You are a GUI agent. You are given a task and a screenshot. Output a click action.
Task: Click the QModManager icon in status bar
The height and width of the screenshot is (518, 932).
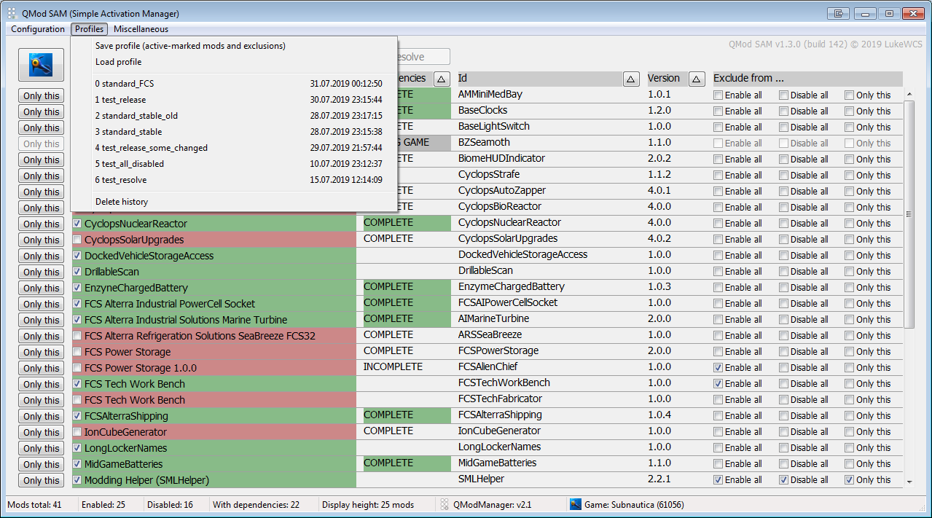pyautogui.click(x=444, y=504)
